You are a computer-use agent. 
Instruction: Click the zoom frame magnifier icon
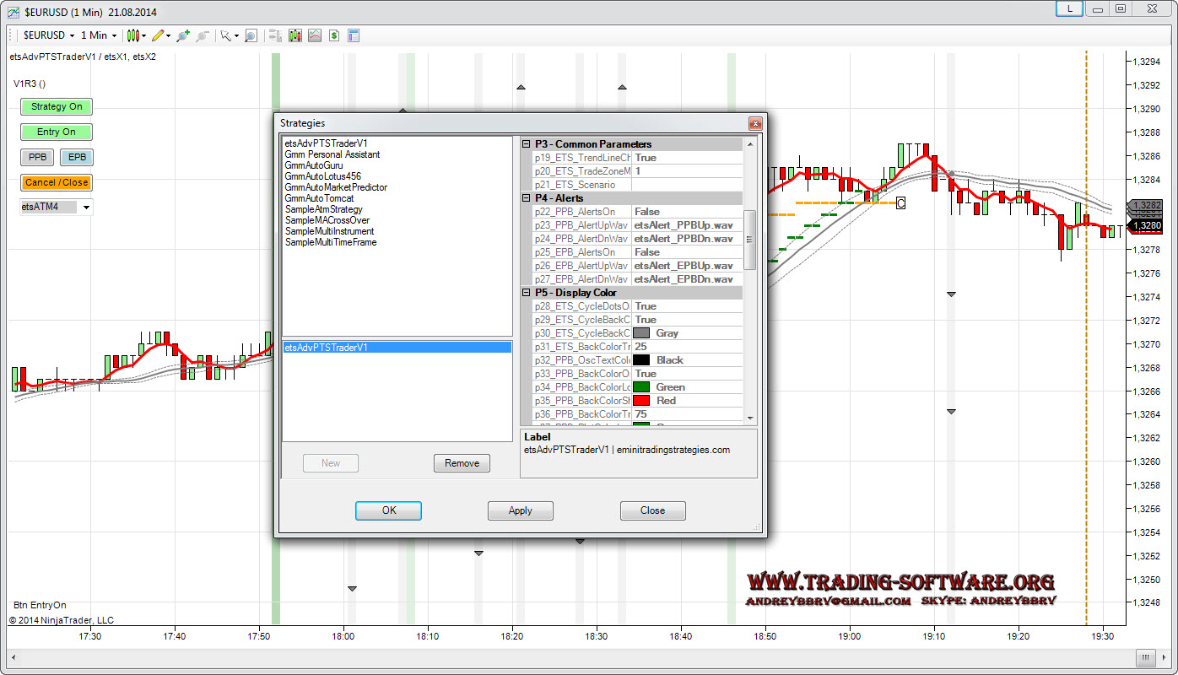[251, 35]
